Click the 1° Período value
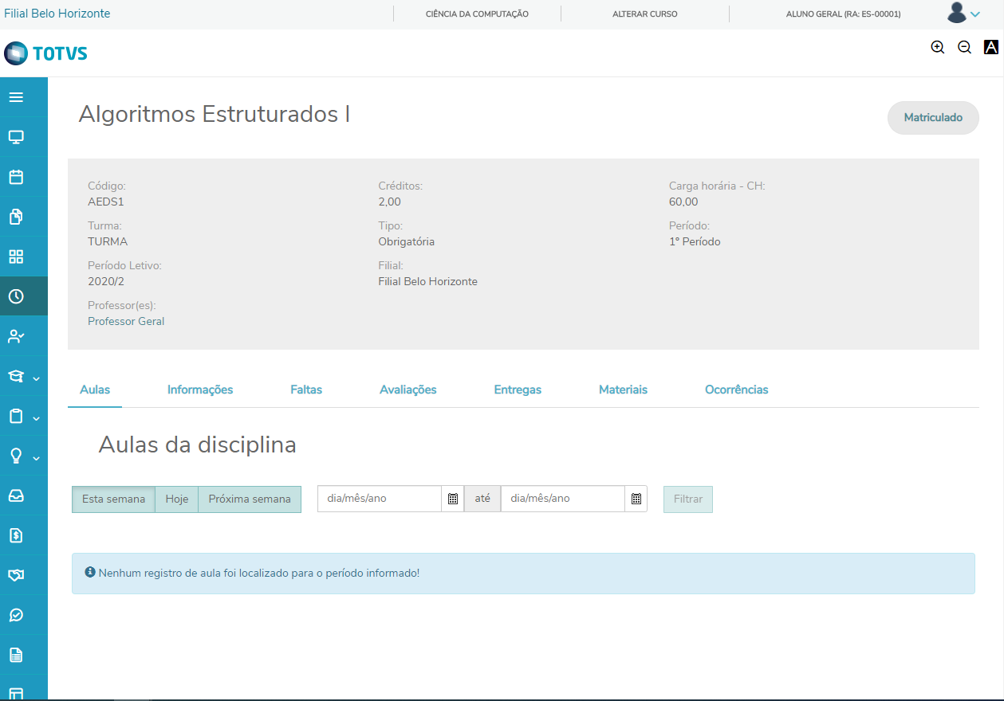This screenshot has width=1004, height=701. click(695, 241)
